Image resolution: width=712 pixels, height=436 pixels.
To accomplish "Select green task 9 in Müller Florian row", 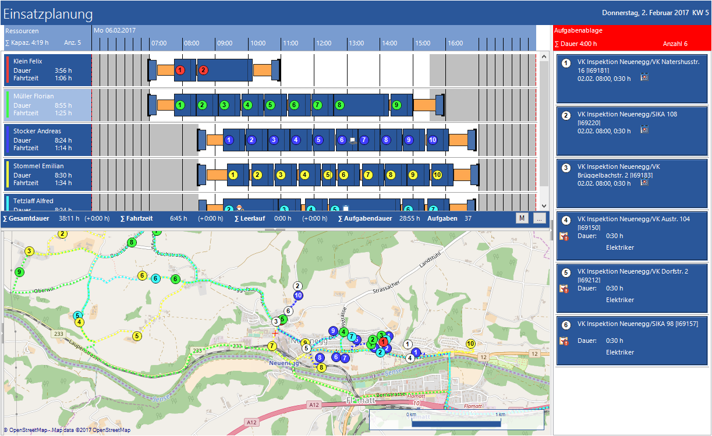I will pos(396,105).
